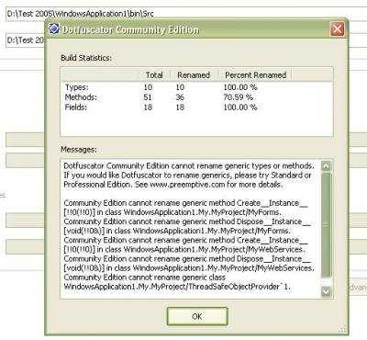This screenshot has width=367, height=340.
Task: Click the Messages scrollbar down arrow
Action: point(327,291)
